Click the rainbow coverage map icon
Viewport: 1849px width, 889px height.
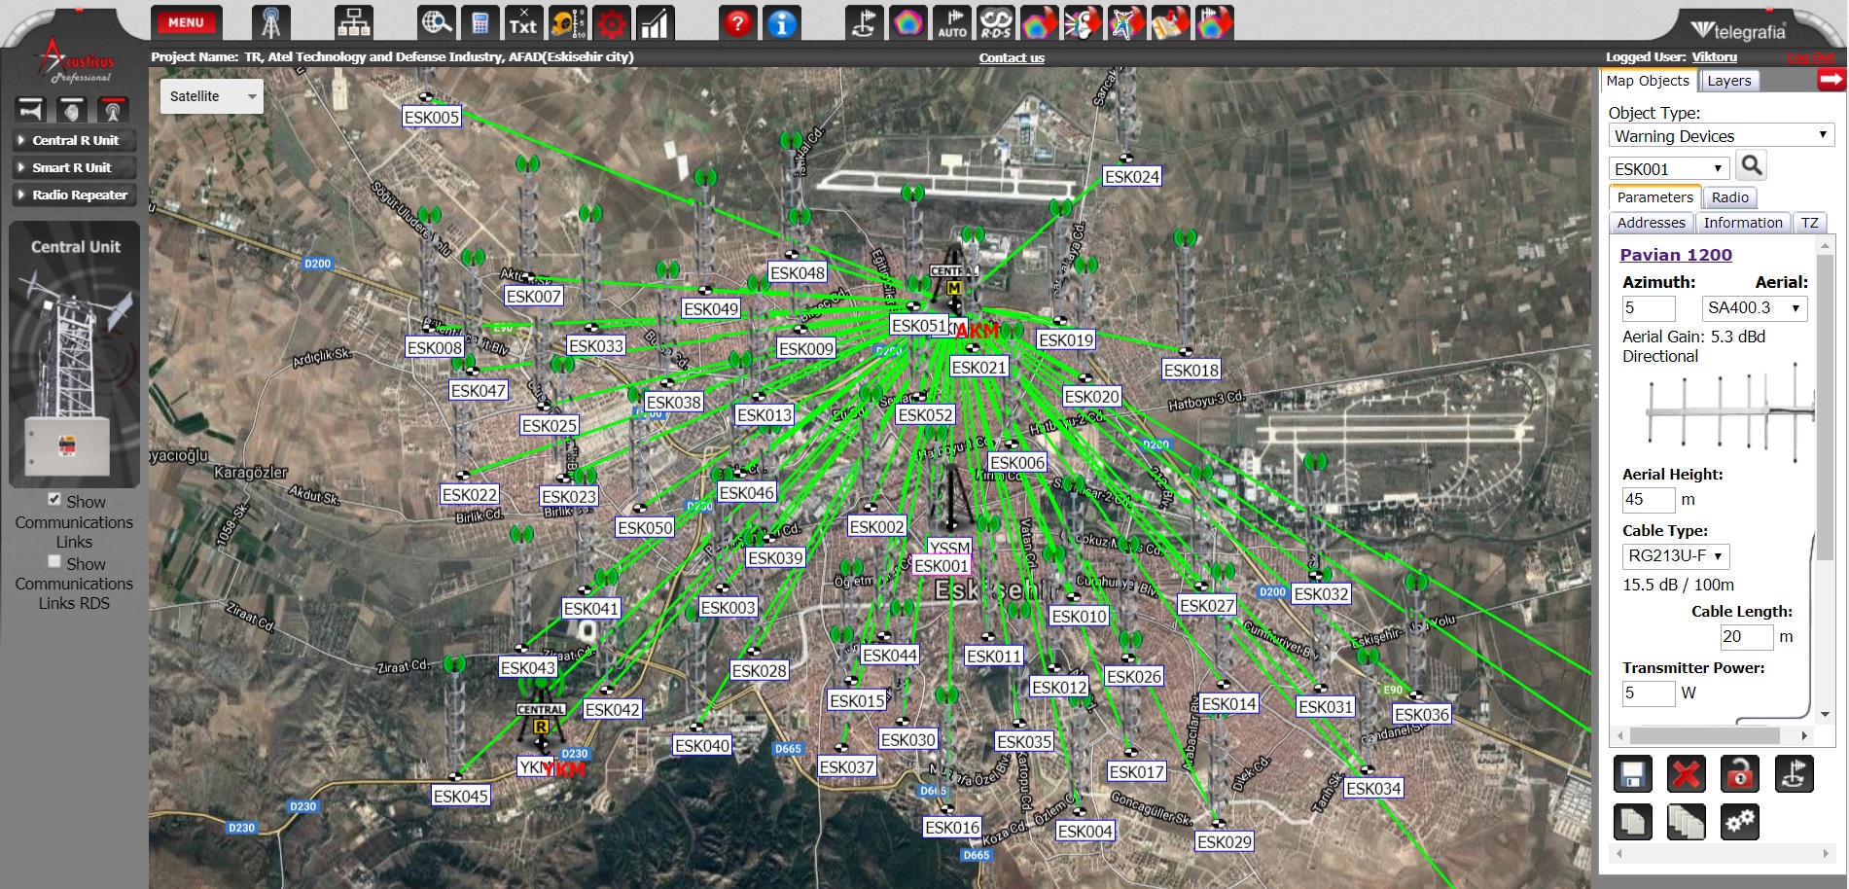tap(908, 23)
